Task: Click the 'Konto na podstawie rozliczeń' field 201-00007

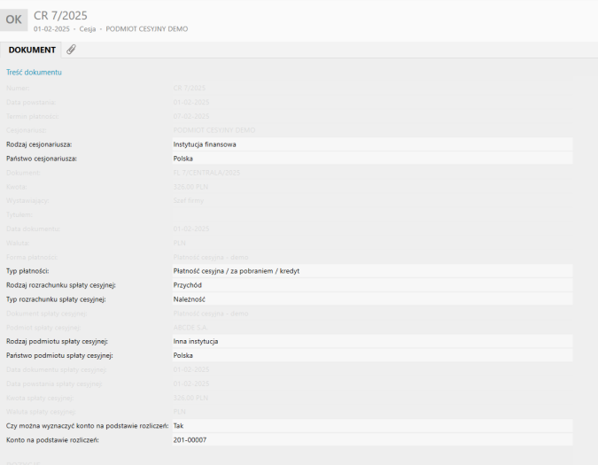Action: tap(370, 440)
